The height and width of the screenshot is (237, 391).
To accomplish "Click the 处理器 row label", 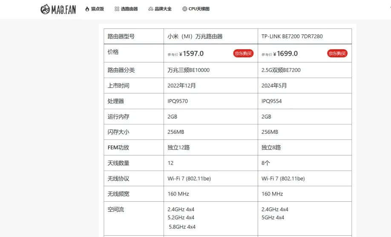I will [x=116, y=101].
